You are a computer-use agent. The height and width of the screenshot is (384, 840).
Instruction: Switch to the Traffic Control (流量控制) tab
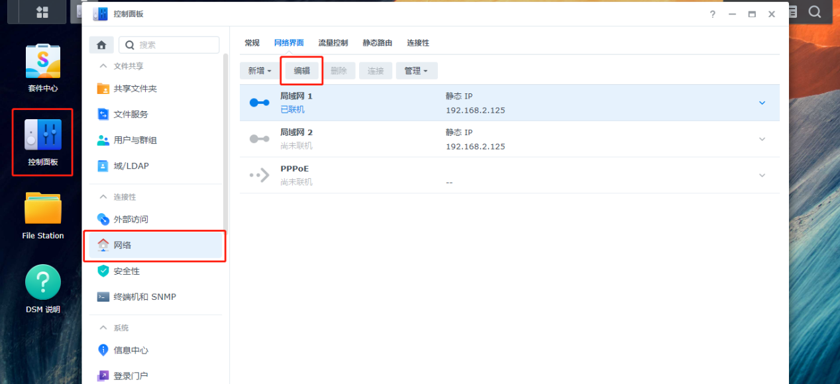[x=333, y=43]
